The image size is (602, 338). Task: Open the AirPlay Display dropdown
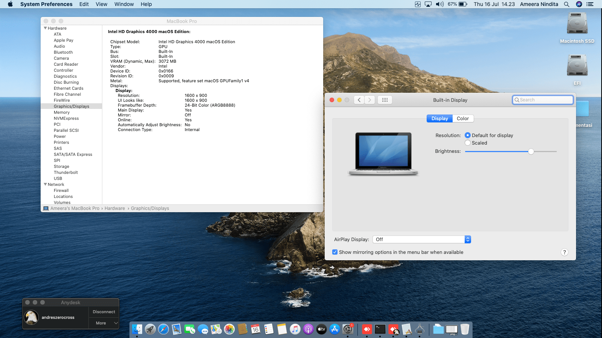[422, 239]
